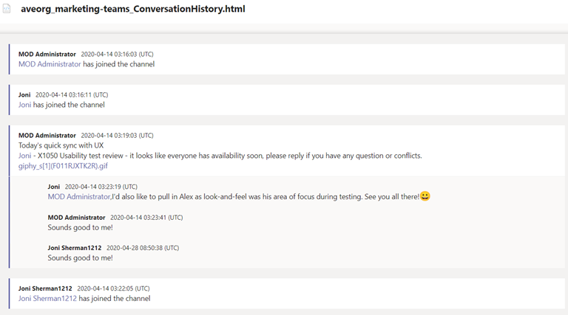Viewport: 568px width, 315px height.
Task: Click the 2020-04-14 03:23:41 reply timestamp
Action: click(x=146, y=218)
